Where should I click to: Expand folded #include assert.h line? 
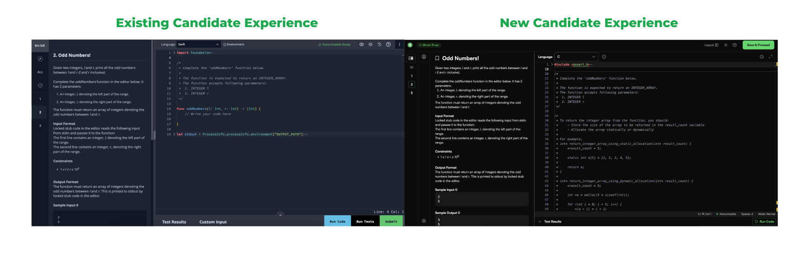(x=552, y=65)
